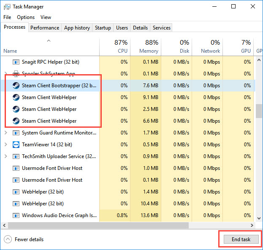The width and height of the screenshot is (263, 250).
Task: Switch to the Services tab
Action: 162,28
